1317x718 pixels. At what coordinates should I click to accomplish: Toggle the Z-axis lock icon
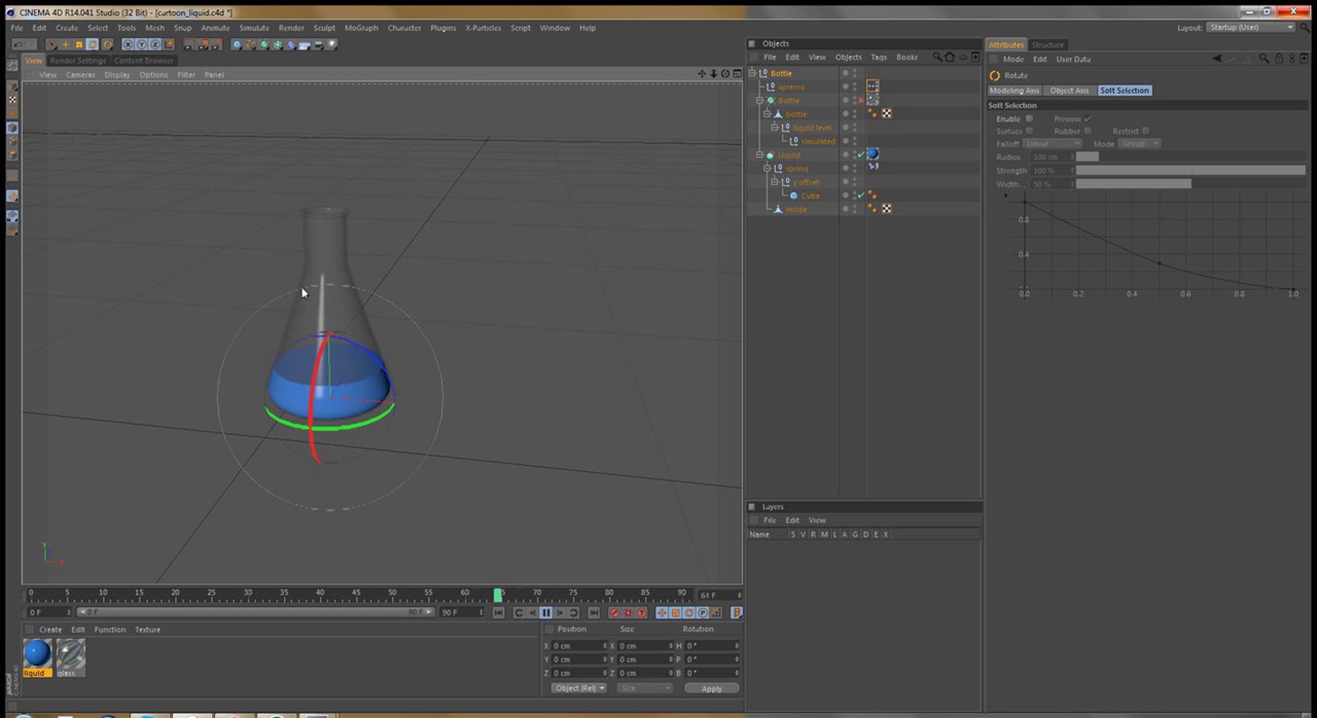155,44
